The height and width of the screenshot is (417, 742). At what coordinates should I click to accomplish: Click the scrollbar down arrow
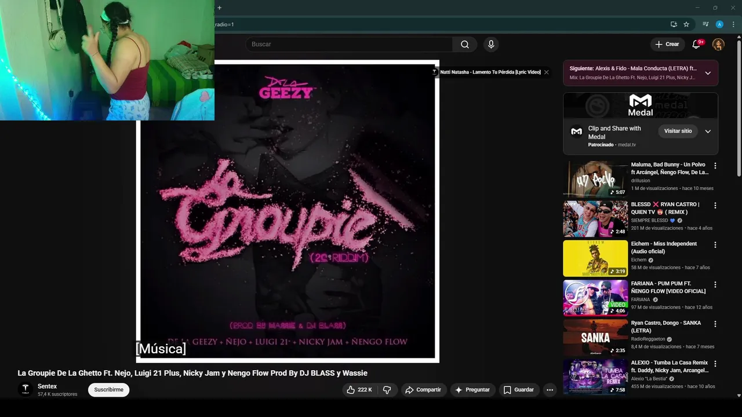click(739, 396)
